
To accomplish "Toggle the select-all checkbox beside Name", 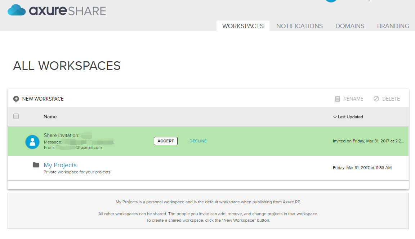I will point(16,116).
